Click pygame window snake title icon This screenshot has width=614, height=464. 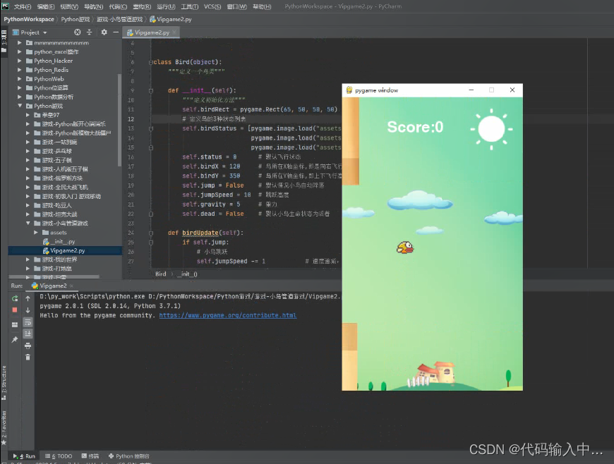pos(349,90)
